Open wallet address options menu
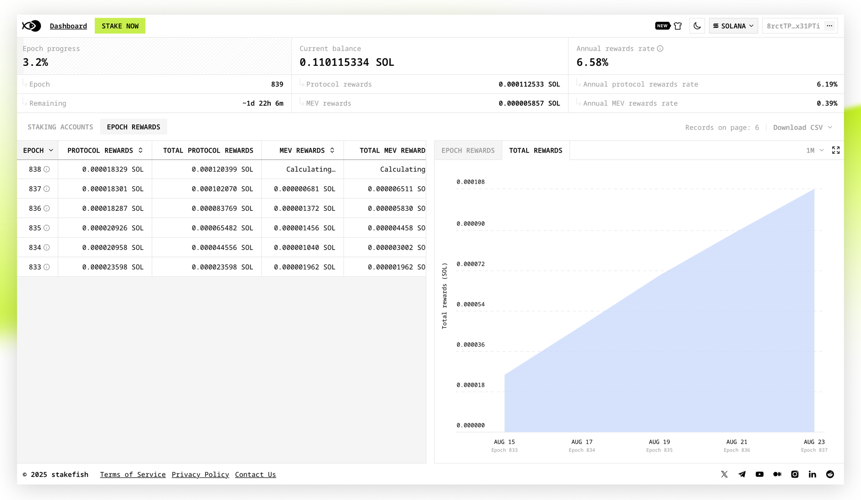Image resolution: width=861 pixels, height=500 pixels. point(830,26)
